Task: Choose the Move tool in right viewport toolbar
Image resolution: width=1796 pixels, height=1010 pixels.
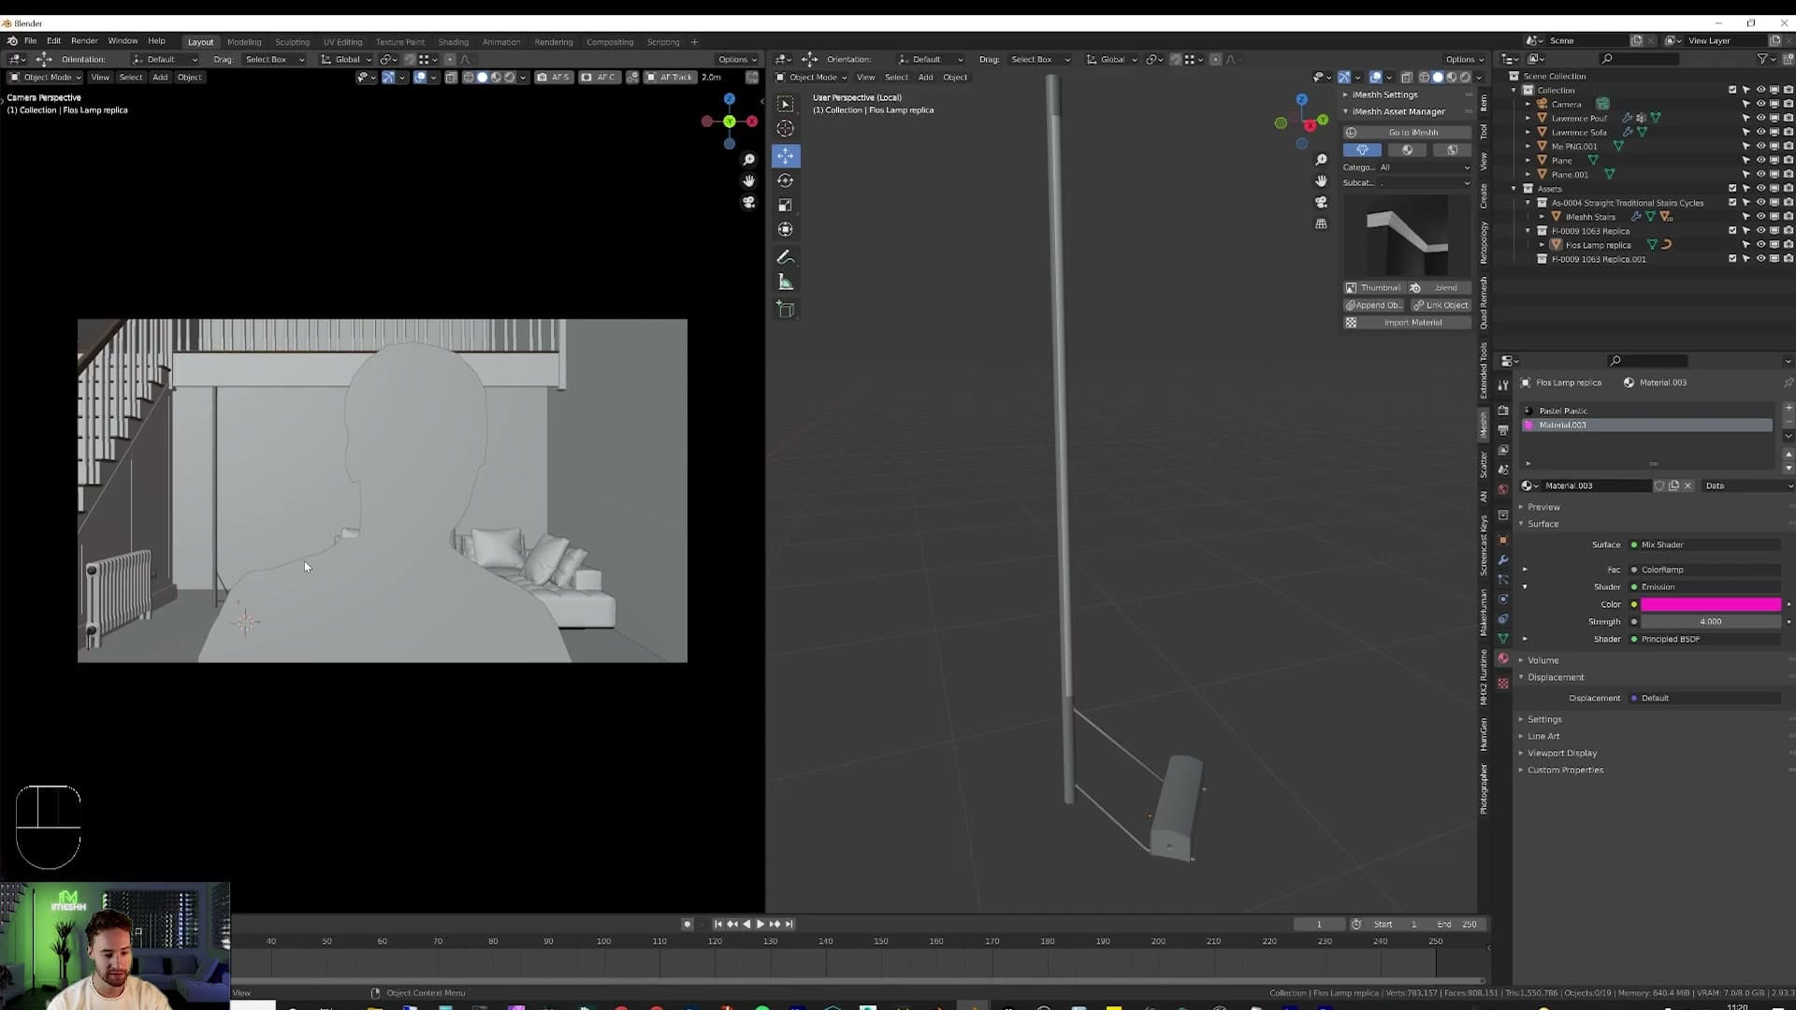Action: click(x=785, y=155)
